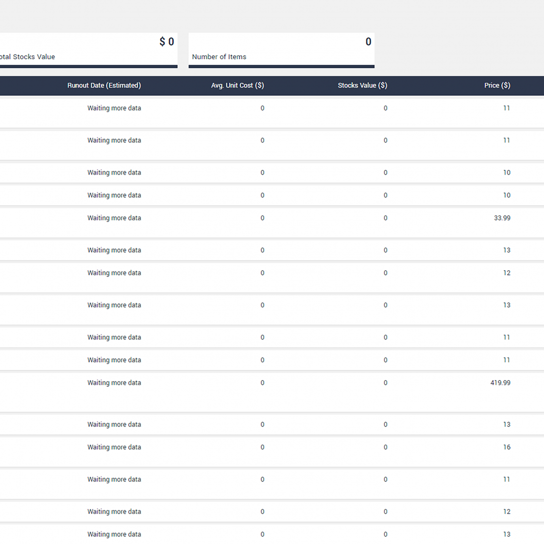Sort by Runout Date (Estimated) column header
544x544 pixels.
(104, 85)
